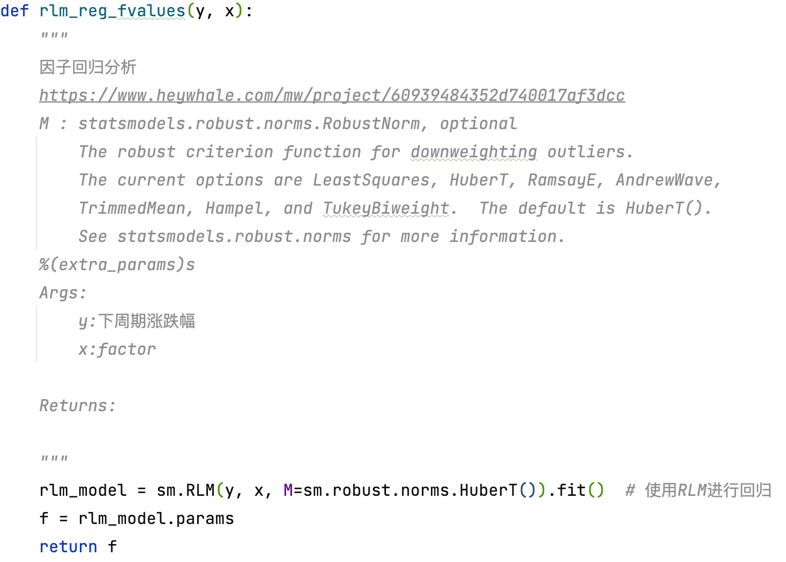Image resolution: width=786 pixels, height=562 pixels.
Task: Click rlm_model.params expression
Action: tap(156, 519)
